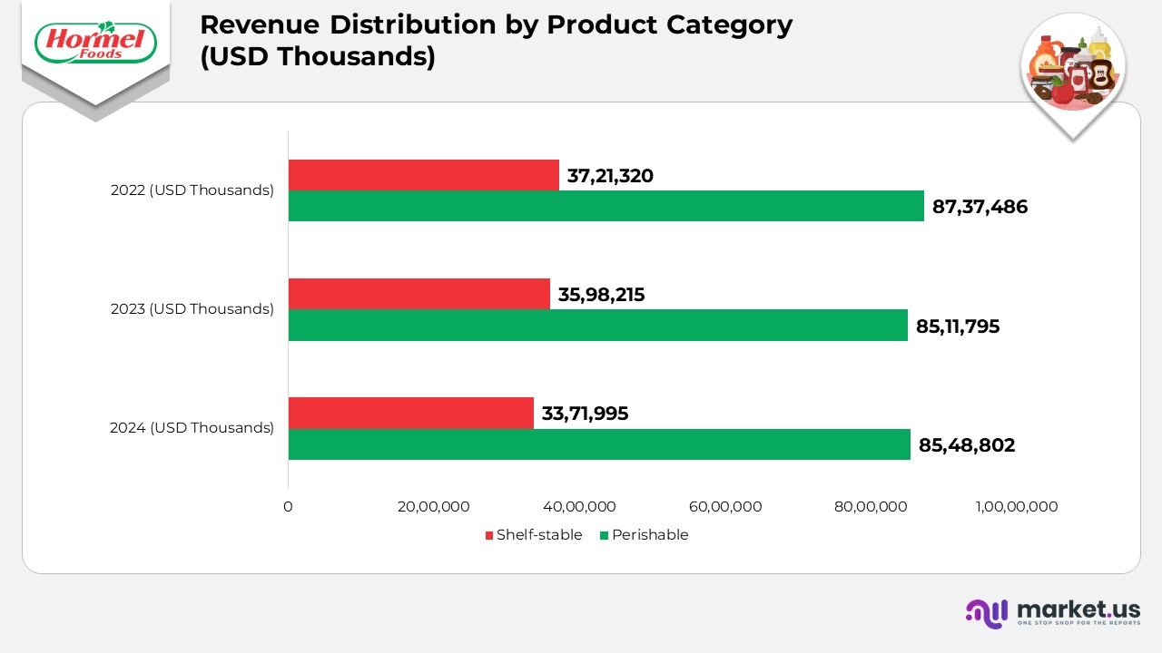The height and width of the screenshot is (653, 1162).
Task: Open the market.us link text
Action: click(x=1078, y=609)
